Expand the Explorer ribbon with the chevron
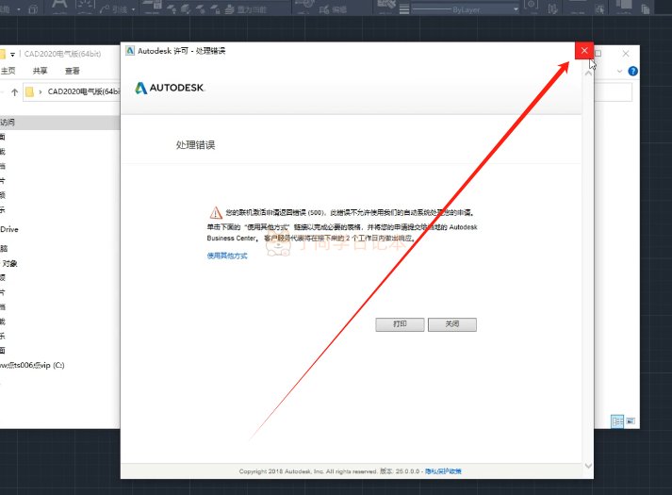 [619, 71]
